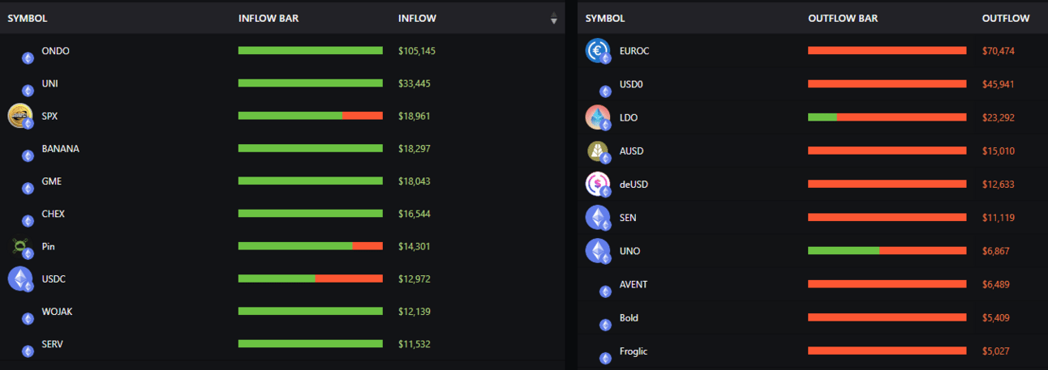Click the Froglic token icon
1048x370 pixels.
(x=605, y=358)
